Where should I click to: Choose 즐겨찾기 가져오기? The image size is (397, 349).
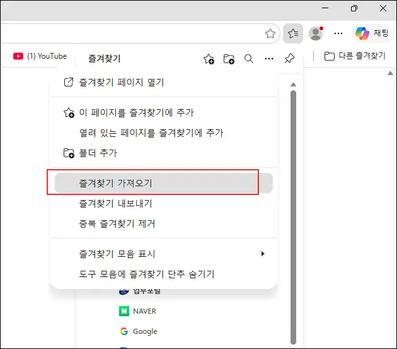click(164, 183)
